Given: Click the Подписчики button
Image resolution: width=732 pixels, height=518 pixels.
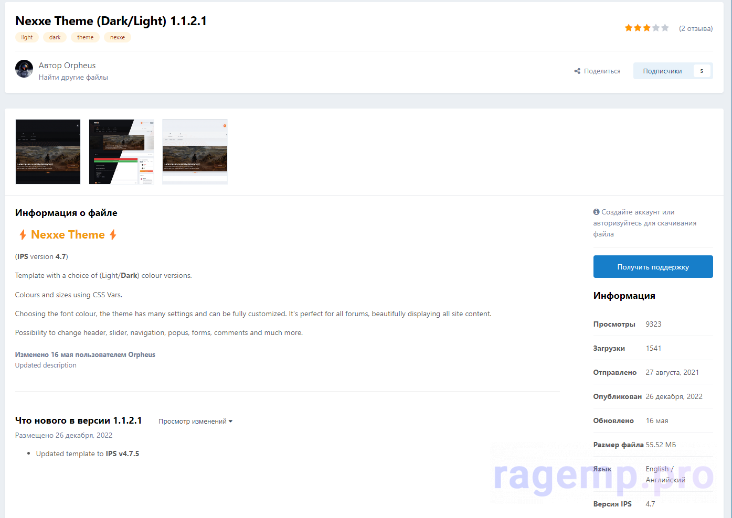Looking at the screenshot, I should [x=662, y=71].
